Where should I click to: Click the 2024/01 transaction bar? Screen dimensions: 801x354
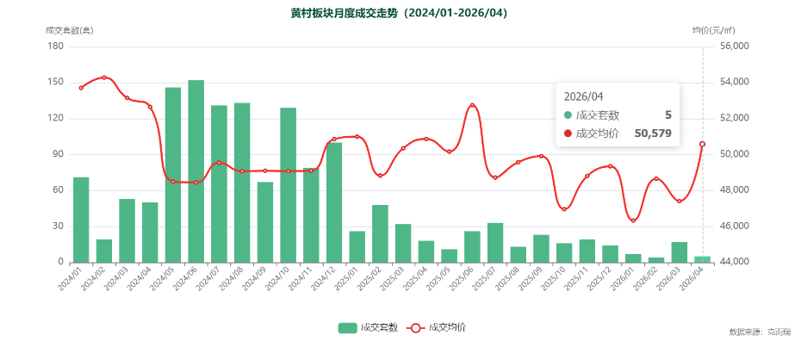(81, 220)
